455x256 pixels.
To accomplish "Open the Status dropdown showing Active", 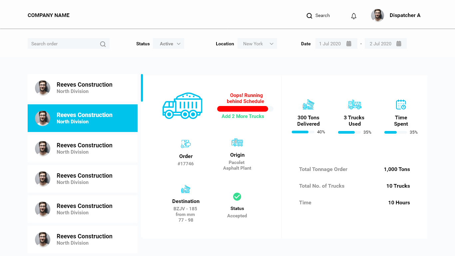I will tap(169, 43).
